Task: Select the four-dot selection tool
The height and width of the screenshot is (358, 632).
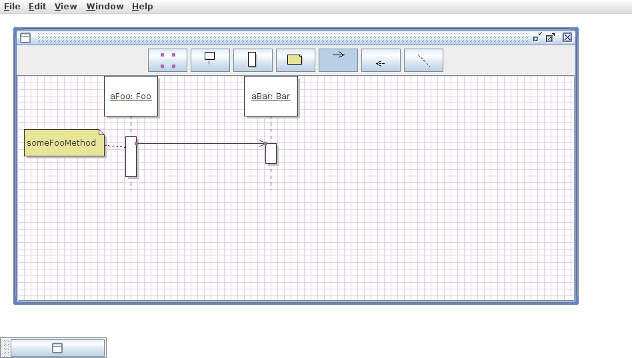Action: [x=167, y=60]
